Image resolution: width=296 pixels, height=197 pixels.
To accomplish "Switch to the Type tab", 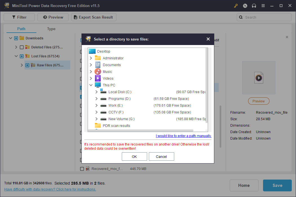I will point(51,29).
